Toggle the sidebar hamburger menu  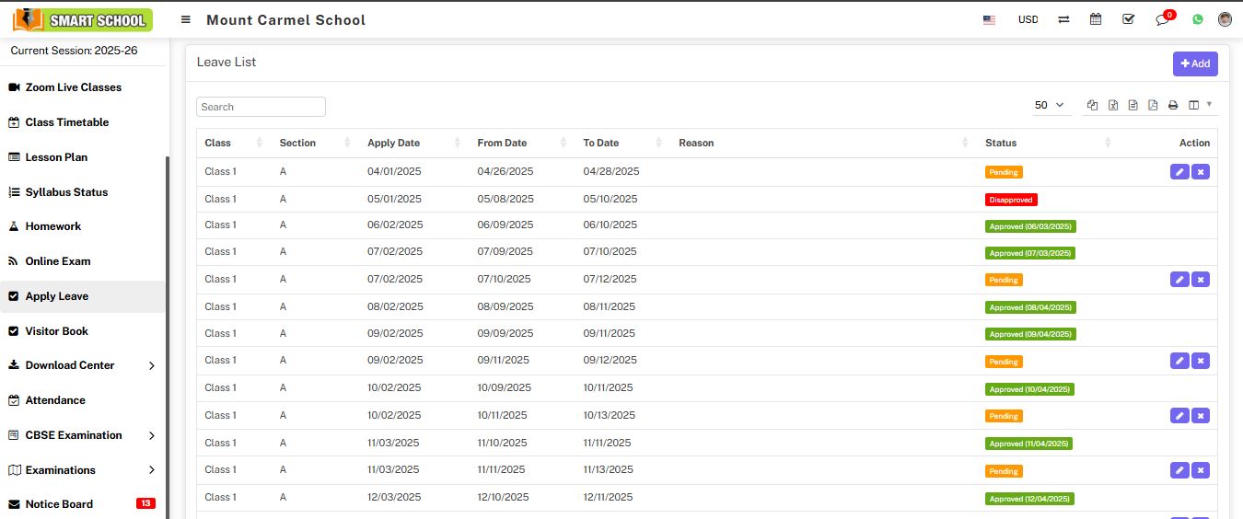(186, 19)
